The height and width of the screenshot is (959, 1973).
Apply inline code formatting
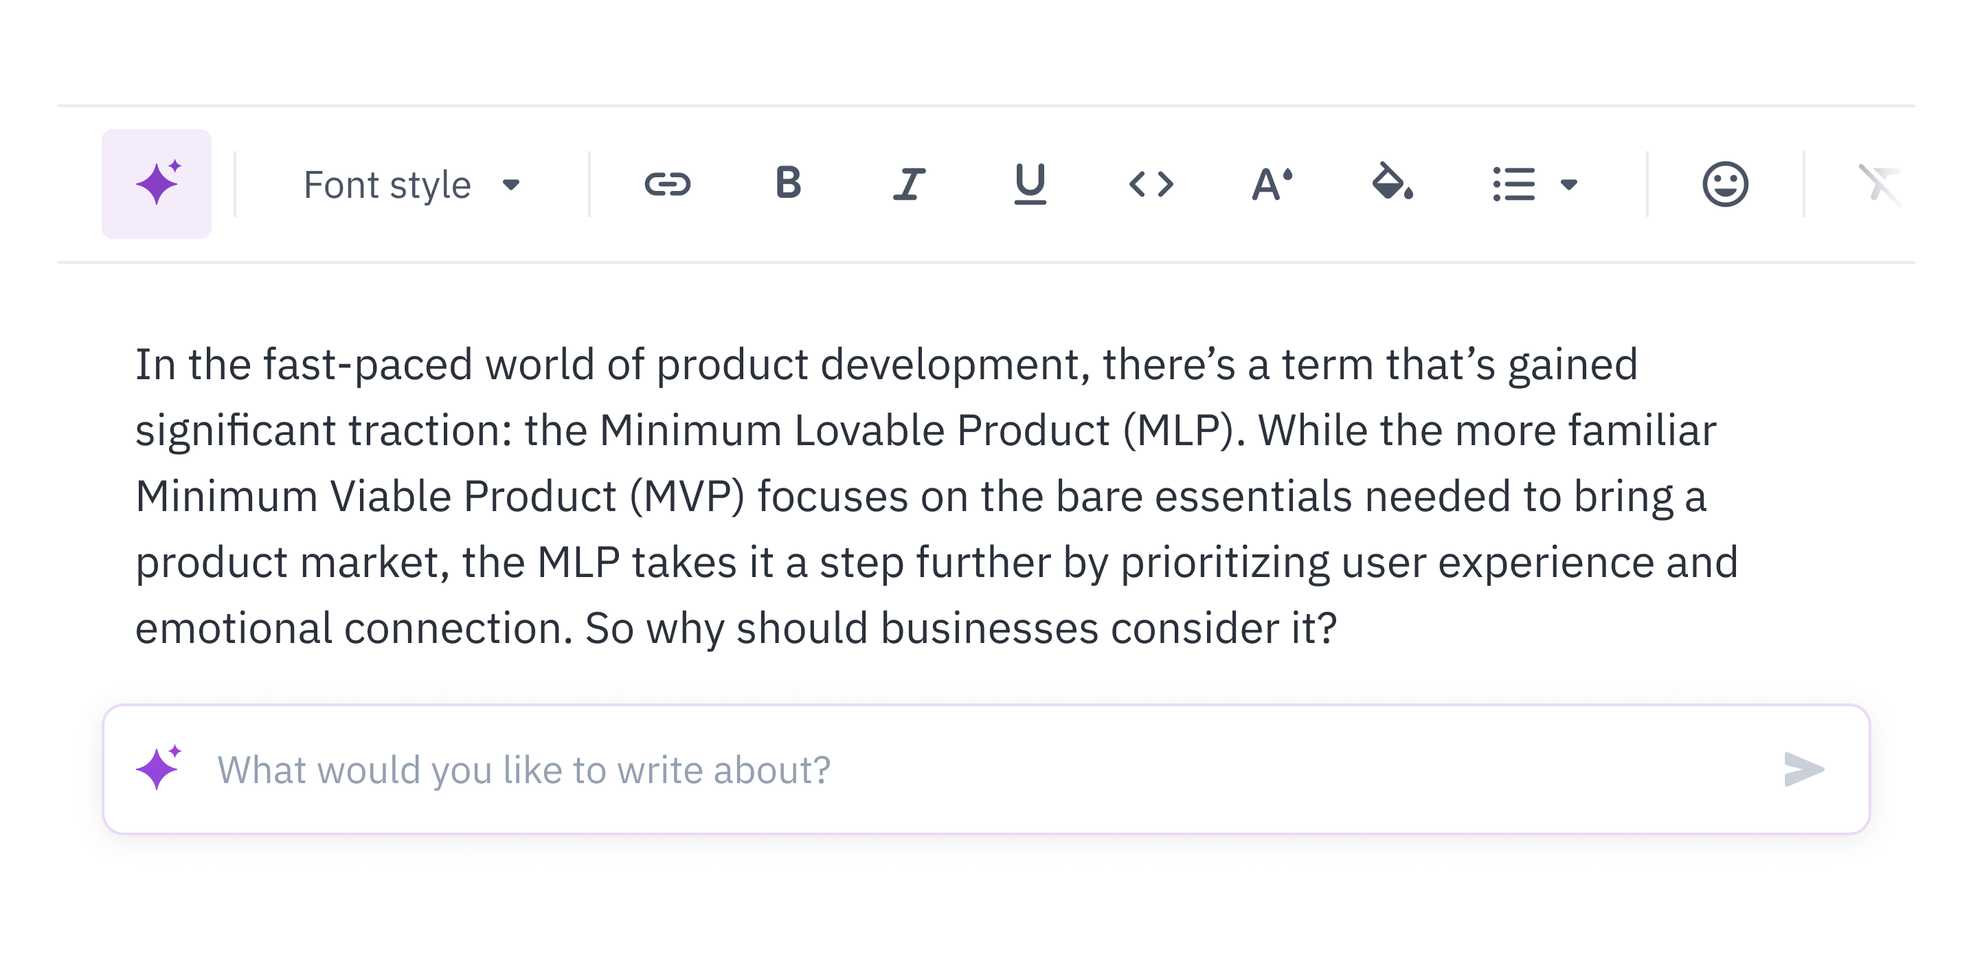coord(1151,184)
